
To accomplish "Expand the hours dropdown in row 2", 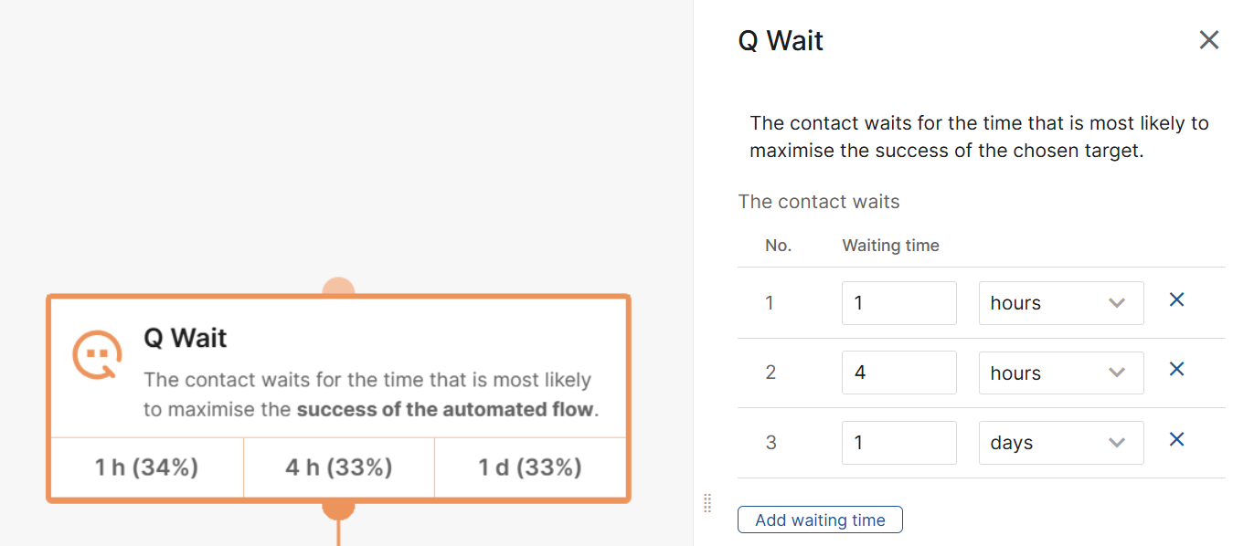I will coord(1061,373).
